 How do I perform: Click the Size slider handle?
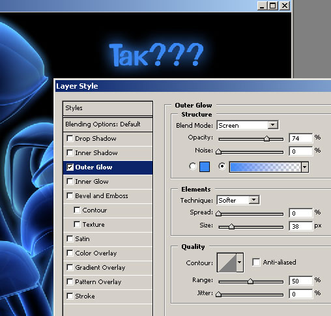click(x=231, y=227)
